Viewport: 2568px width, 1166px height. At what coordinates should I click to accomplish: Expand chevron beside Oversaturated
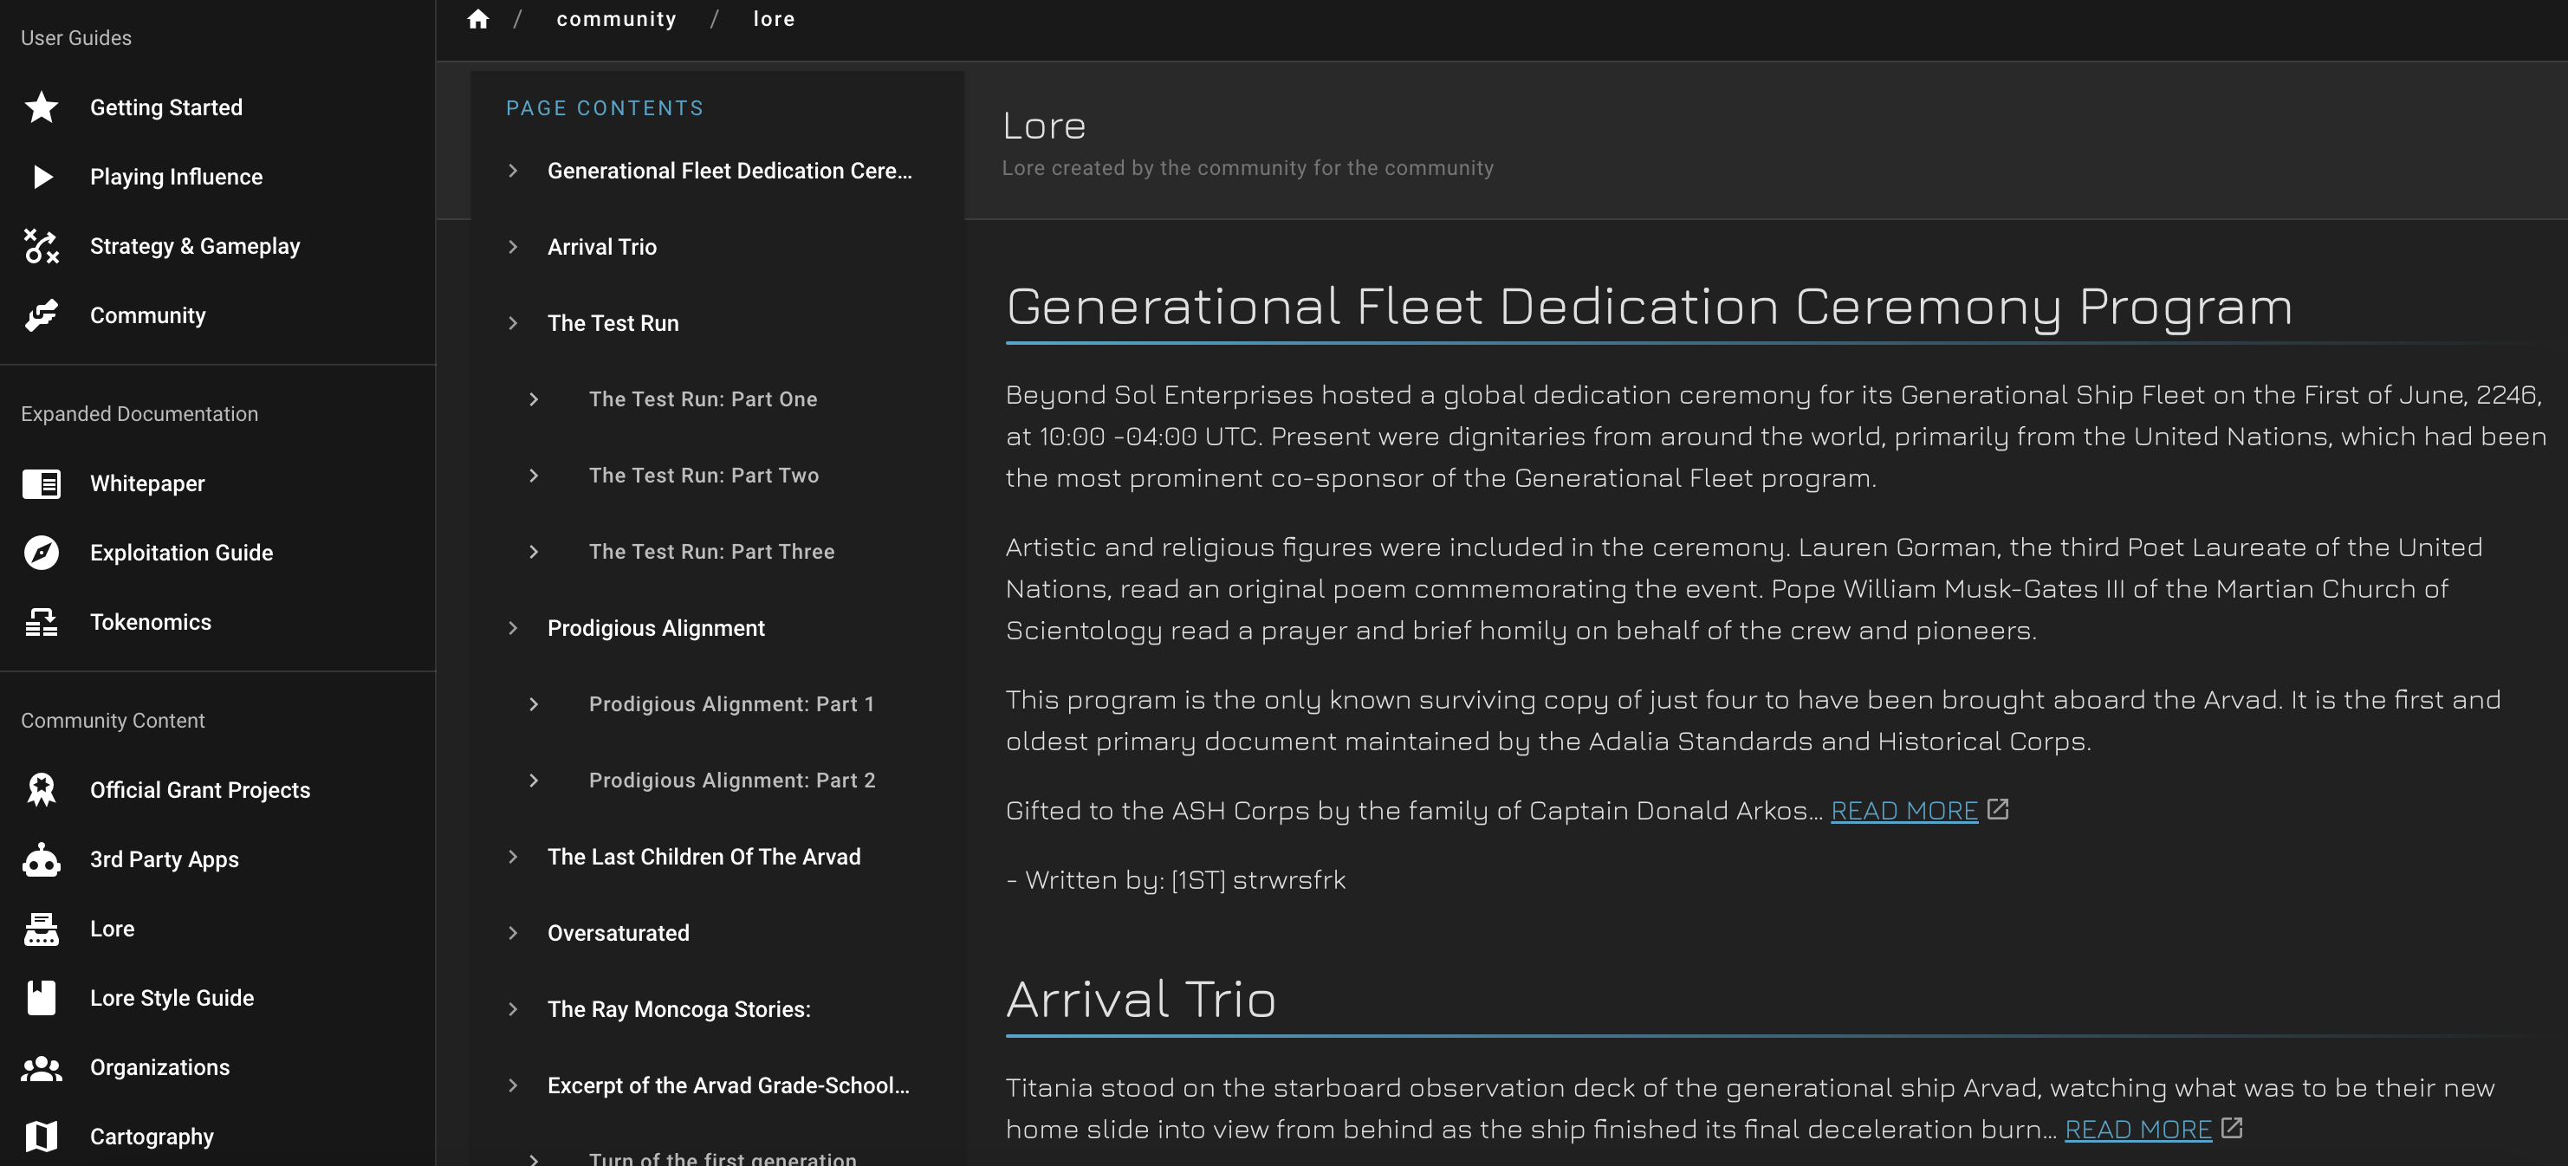[512, 933]
